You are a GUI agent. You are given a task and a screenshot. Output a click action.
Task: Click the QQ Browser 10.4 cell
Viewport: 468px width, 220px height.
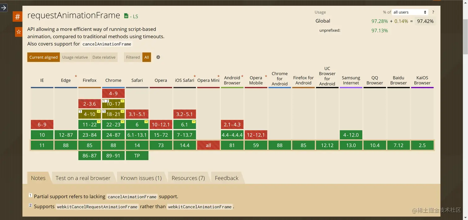375,145
